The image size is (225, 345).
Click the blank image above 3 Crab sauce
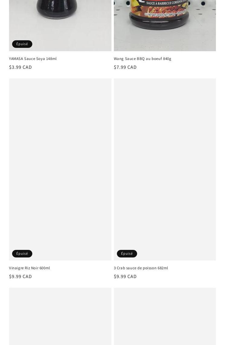tap(165, 169)
